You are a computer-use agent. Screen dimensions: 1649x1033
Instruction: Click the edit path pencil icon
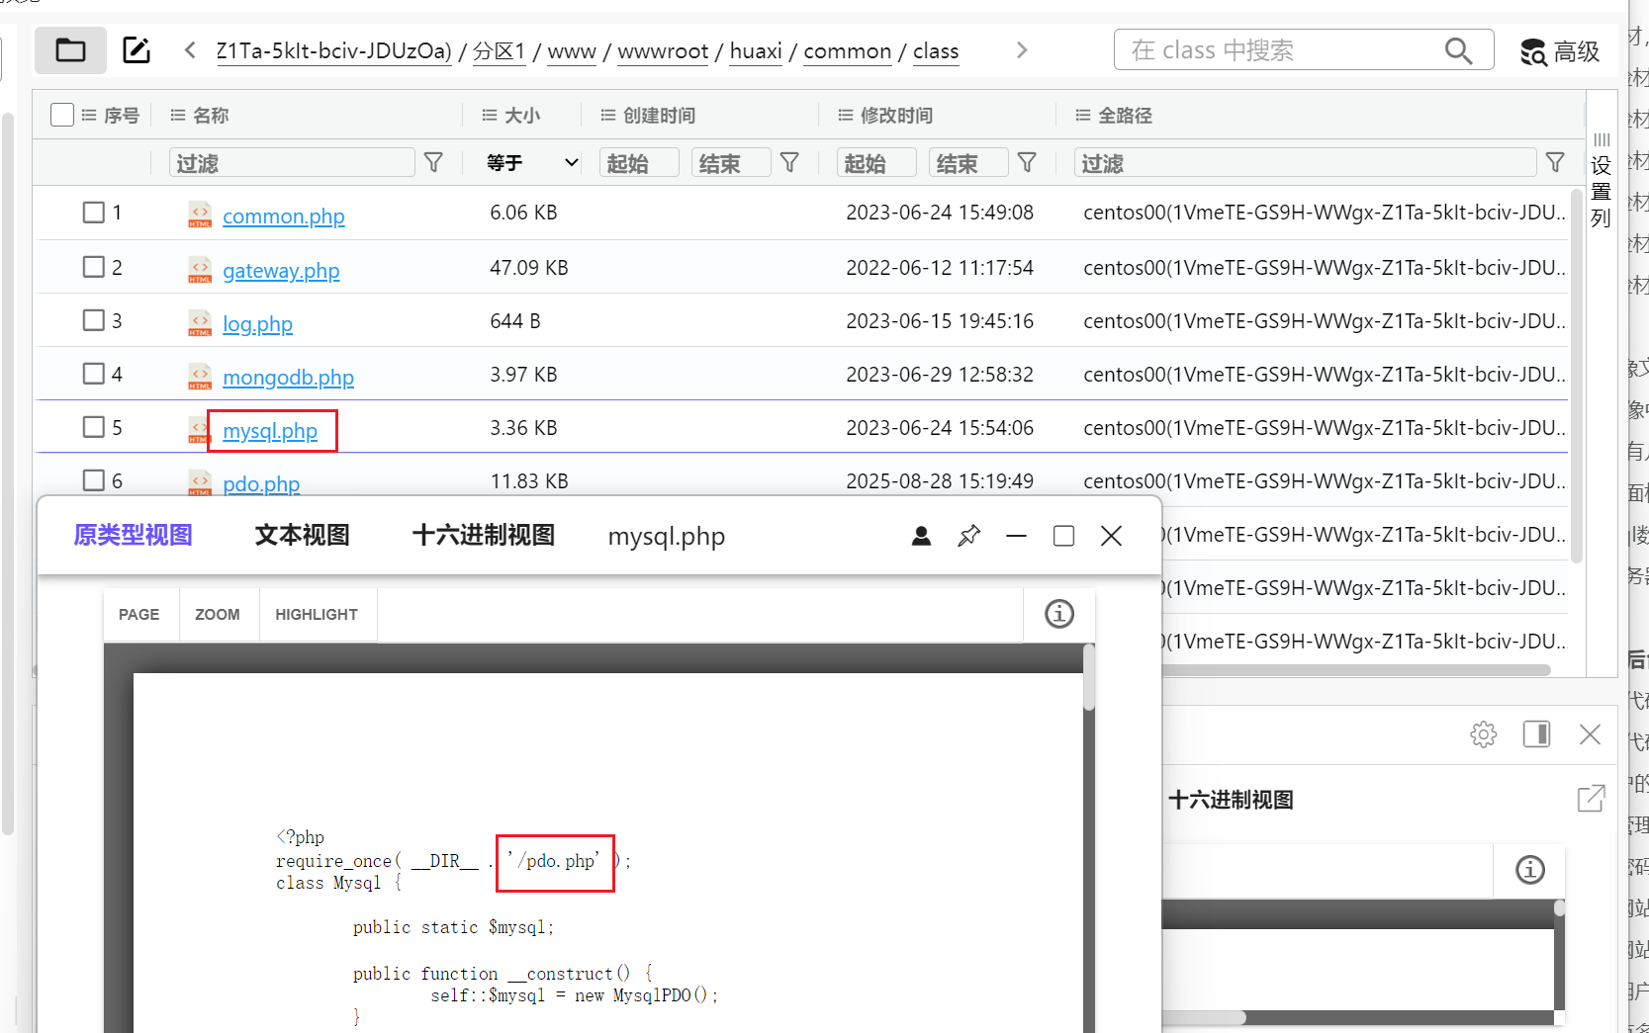click(x=136, y=50)
